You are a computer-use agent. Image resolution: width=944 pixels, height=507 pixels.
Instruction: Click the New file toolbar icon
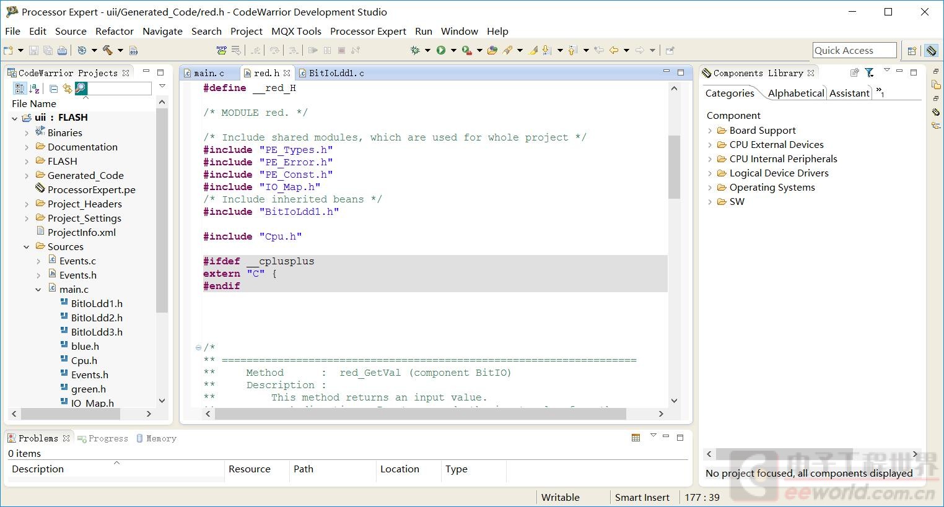coord(8,50)
